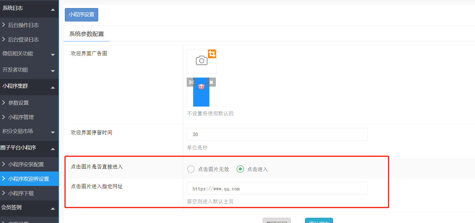The height and width of the screenshot is (223, 475).
Task: Remove uploaded image with the X icon
Action: (x=211, y=82)
